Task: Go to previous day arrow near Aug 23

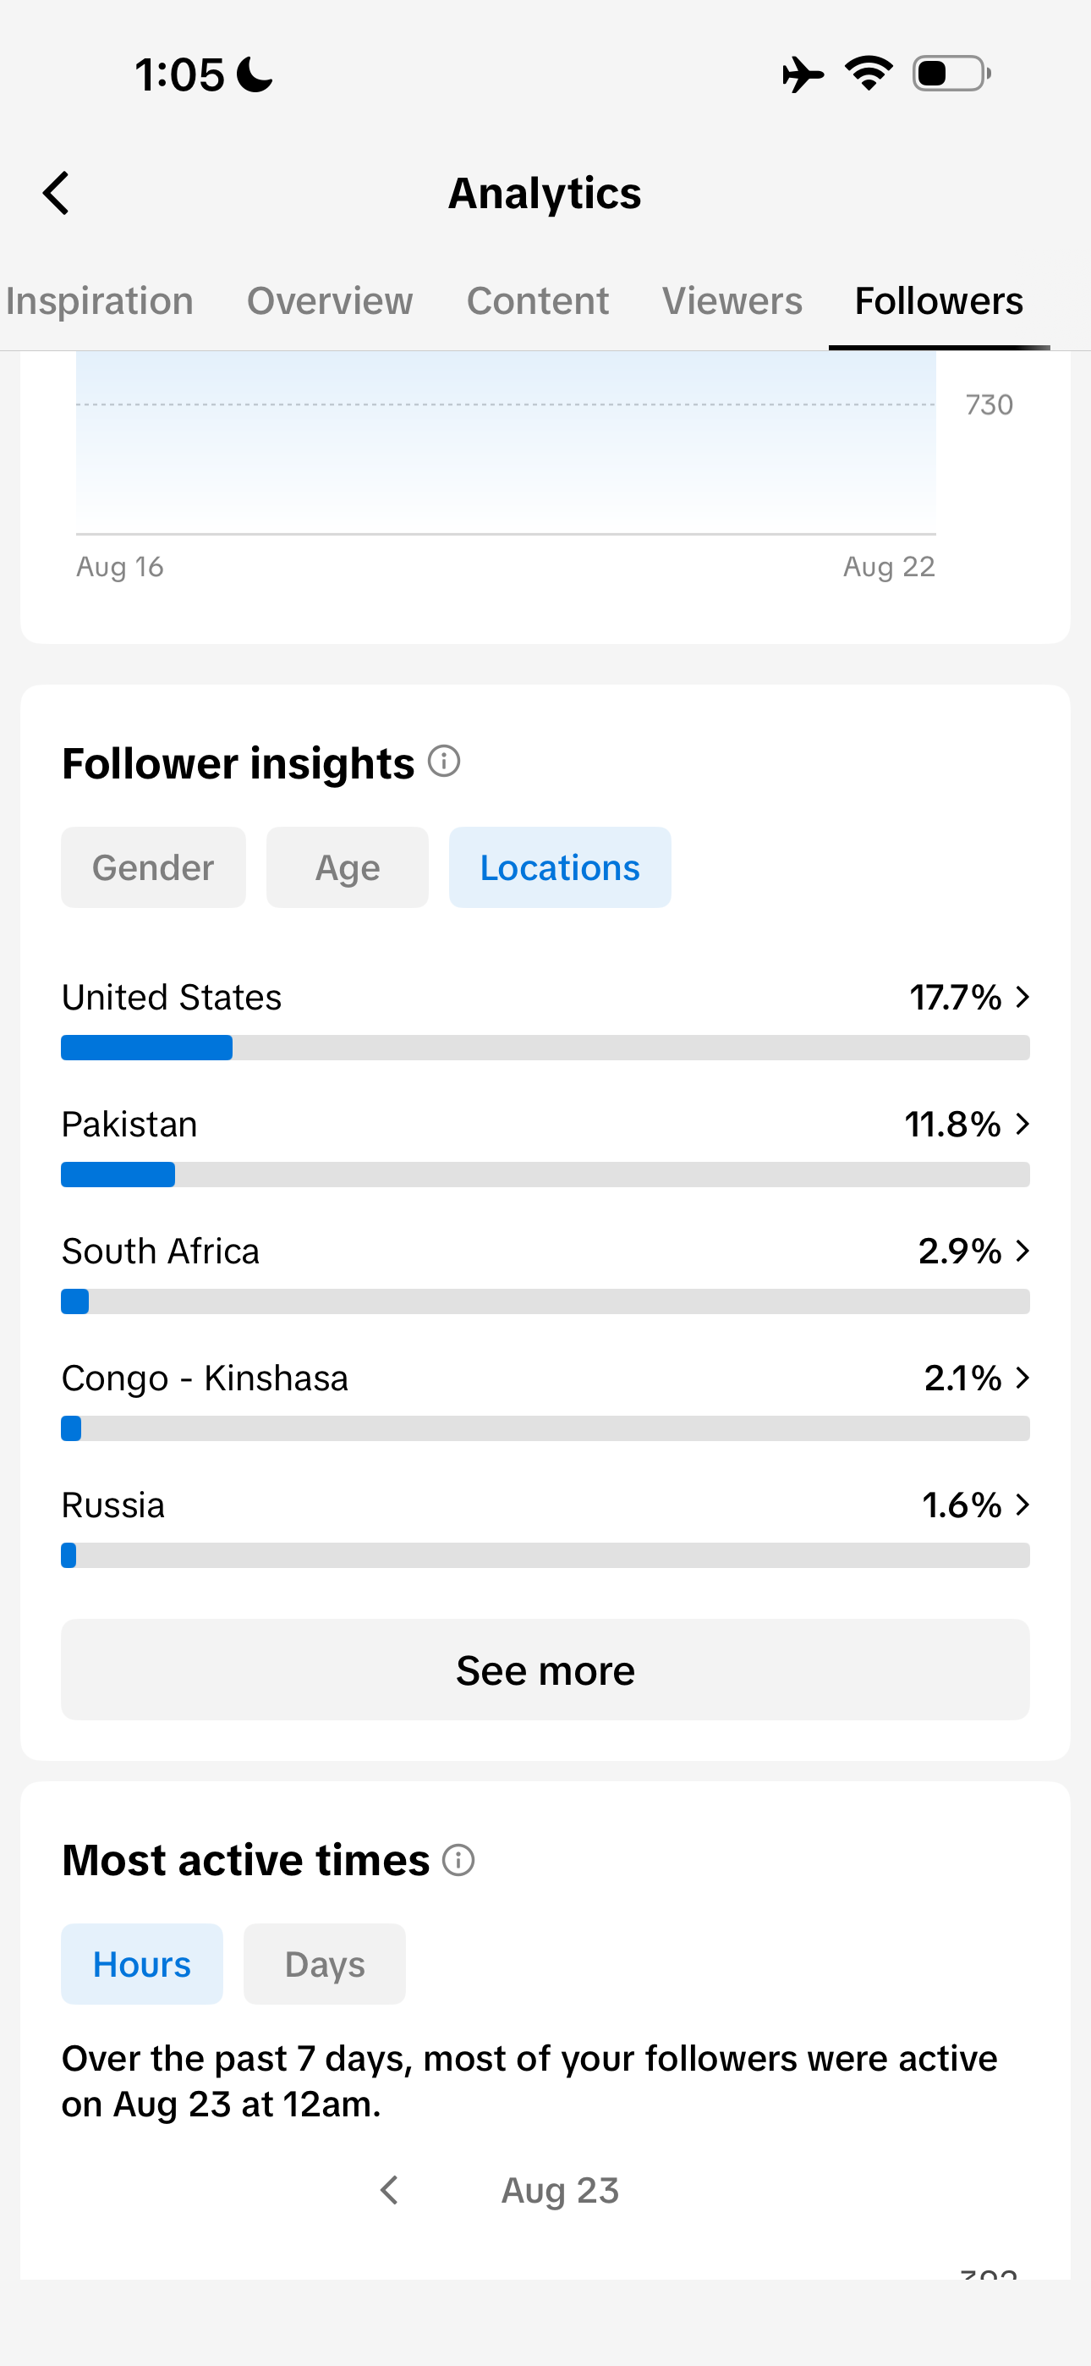Action: point(389,2190)
